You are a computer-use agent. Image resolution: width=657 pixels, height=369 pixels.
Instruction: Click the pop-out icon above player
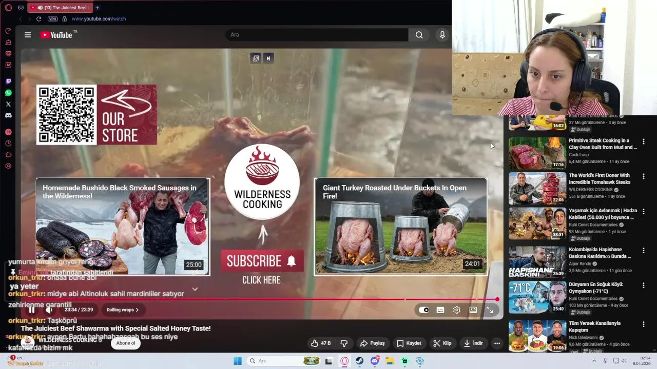tap(256, 58)
